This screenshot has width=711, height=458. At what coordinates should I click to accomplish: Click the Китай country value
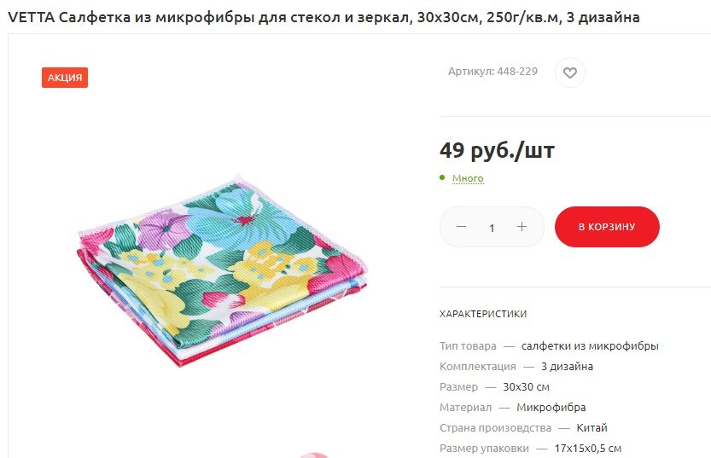tap(592, 427)
